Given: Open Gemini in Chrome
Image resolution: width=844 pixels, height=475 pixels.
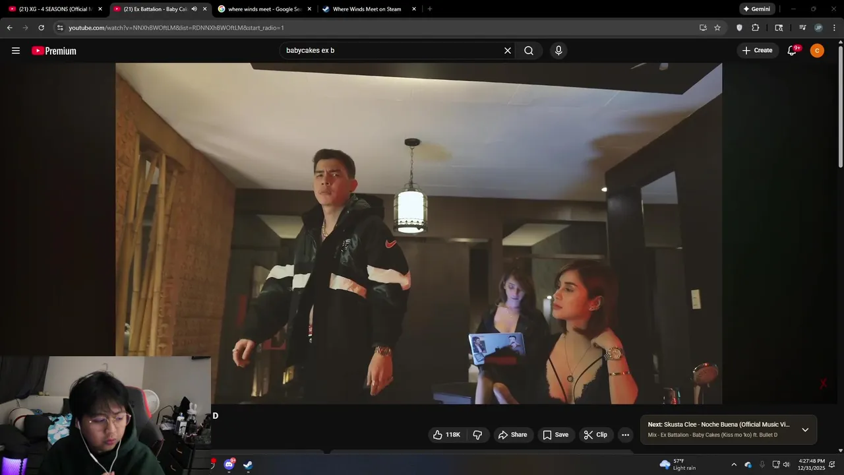Looking at the screenshot, I should click(756, 9).
